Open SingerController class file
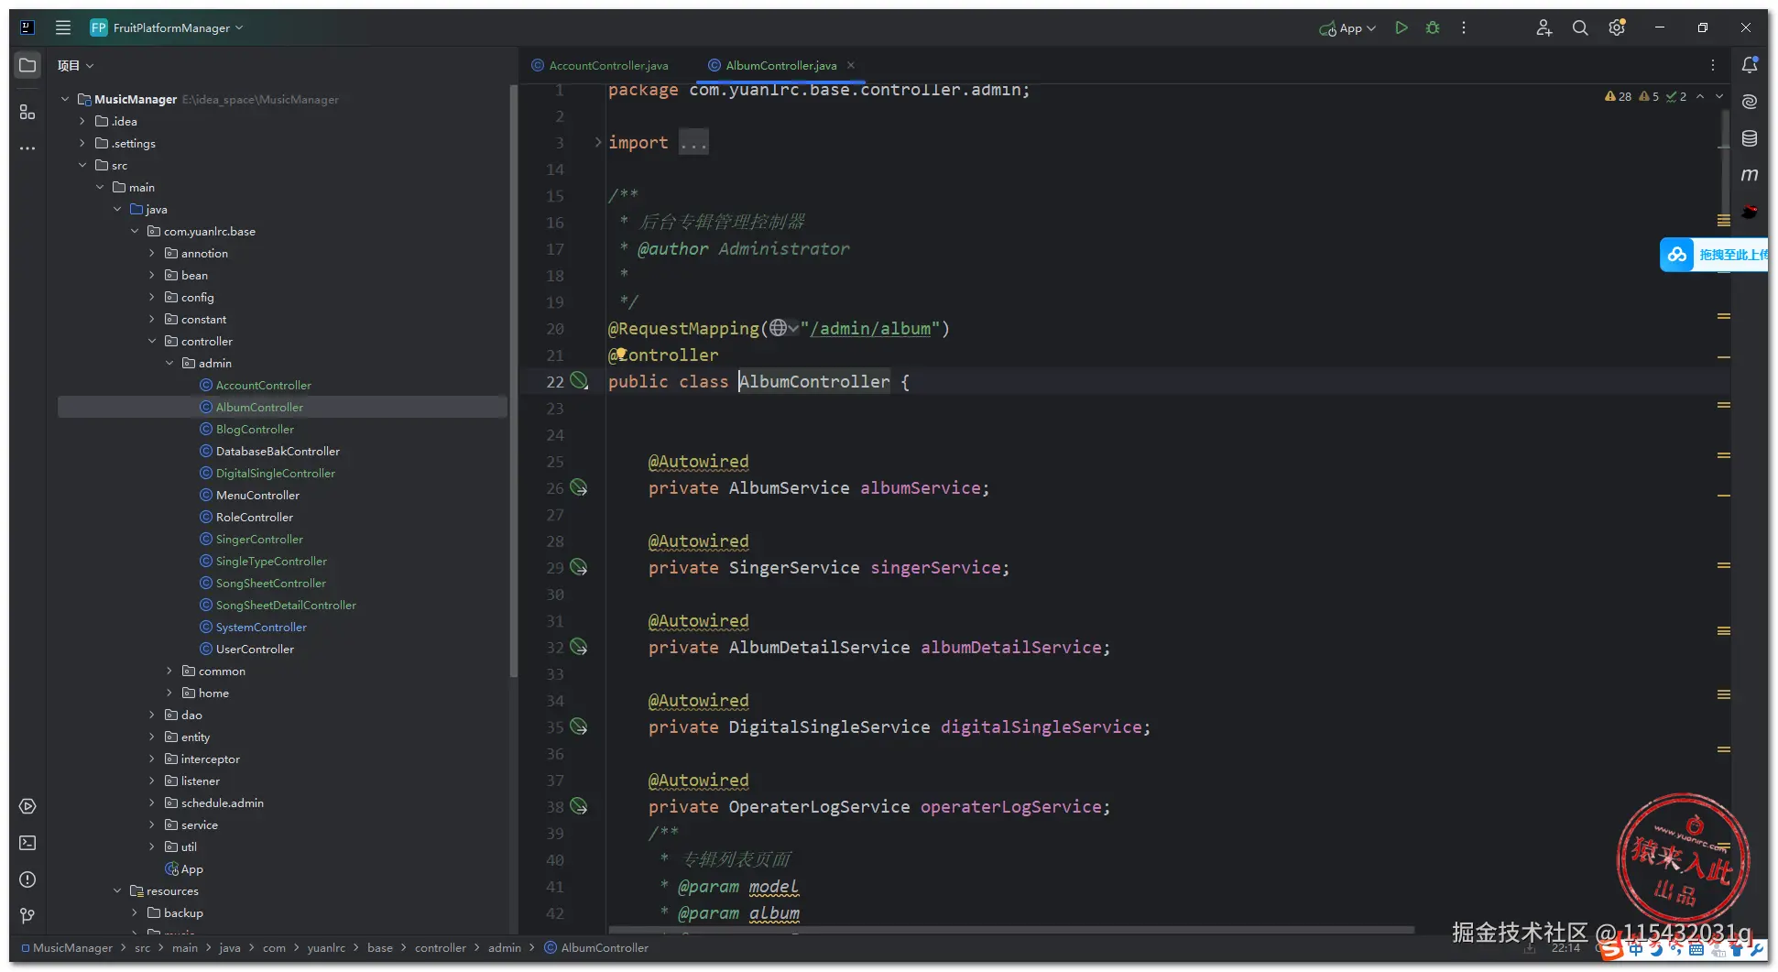Screen dimensions: 1778x972 [x=259, y=539]
